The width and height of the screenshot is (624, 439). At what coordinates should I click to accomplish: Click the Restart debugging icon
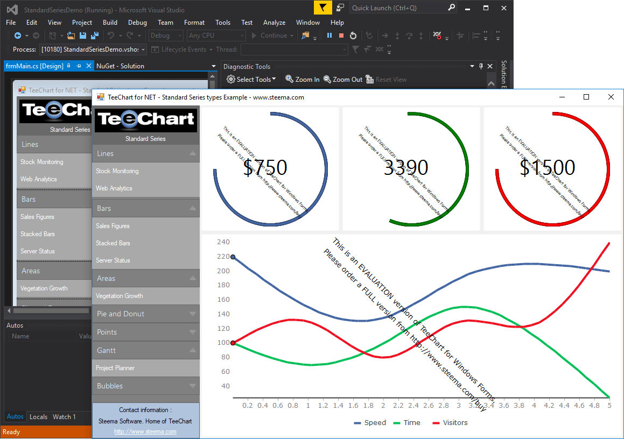[x=353, y=36]
